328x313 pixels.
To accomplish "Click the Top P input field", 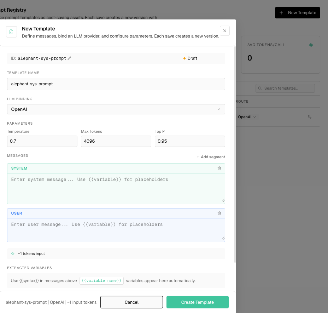I will tap(190, 141).
